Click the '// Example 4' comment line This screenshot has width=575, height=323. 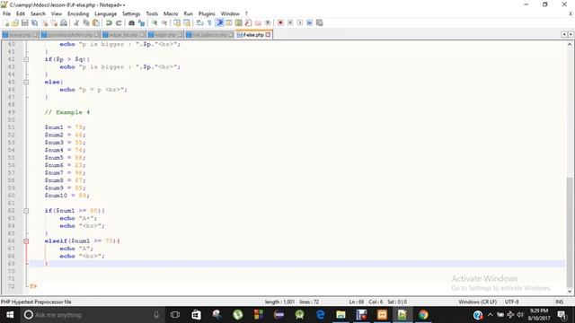pyautogui.click(x=67, y=112)
